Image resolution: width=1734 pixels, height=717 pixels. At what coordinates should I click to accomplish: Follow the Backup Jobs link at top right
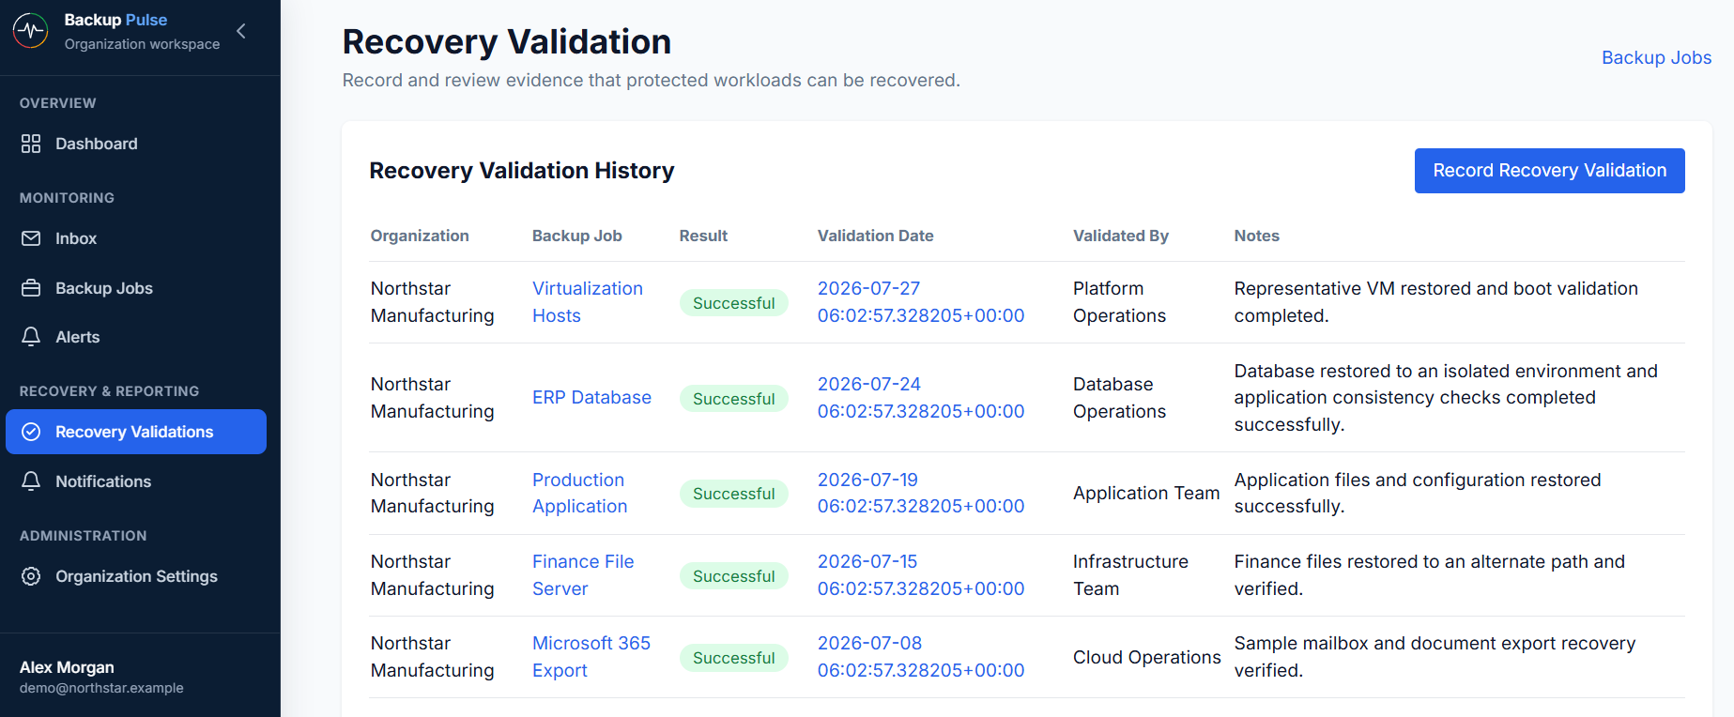[x=1656, y=57]
